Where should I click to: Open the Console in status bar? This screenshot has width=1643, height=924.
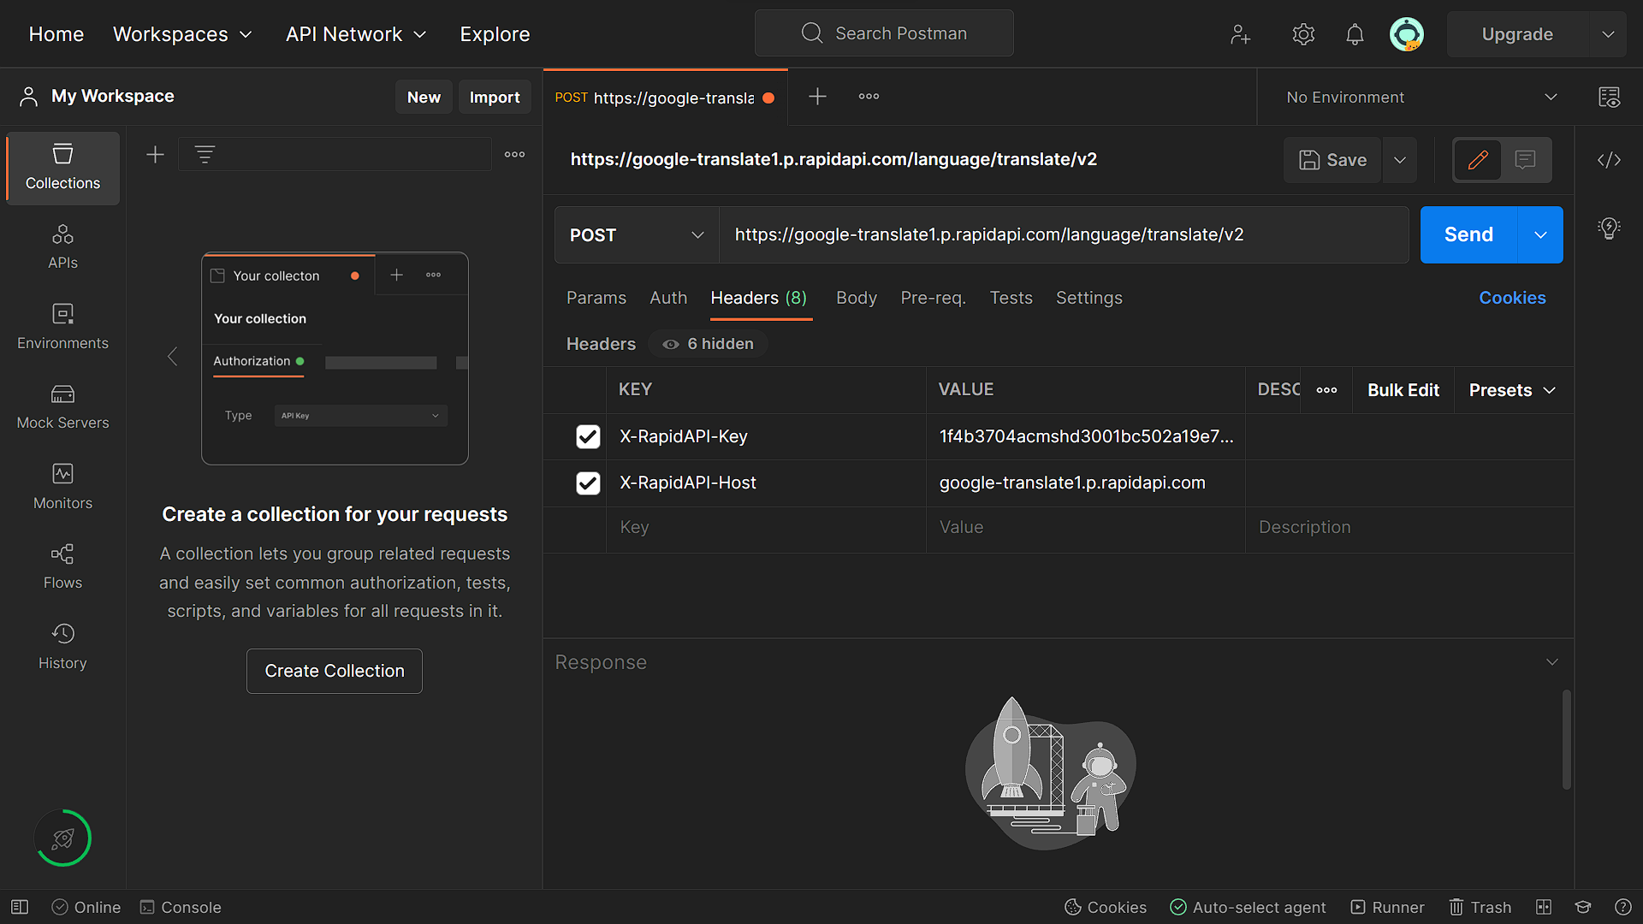tap(181, 907)
